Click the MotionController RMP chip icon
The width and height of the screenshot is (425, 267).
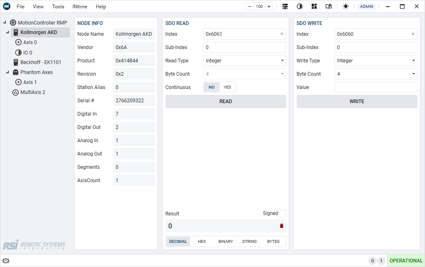(13, 22)
